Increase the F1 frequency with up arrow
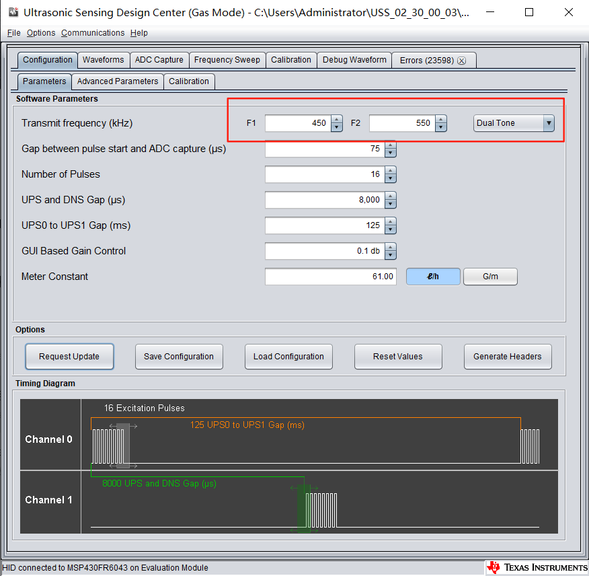Image resolution: width=589 pixels, height=576 pixels. [337, 120]
